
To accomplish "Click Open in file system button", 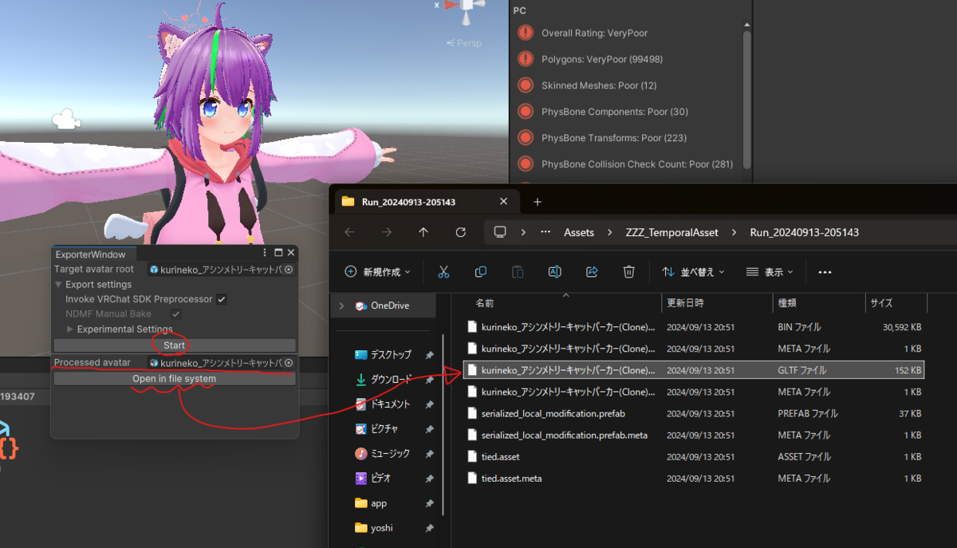I will [x=175, y=379].
